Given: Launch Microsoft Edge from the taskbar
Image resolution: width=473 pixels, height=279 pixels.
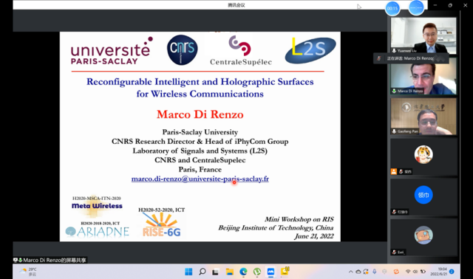Looking at the screenshot, I should click(243, 272).
